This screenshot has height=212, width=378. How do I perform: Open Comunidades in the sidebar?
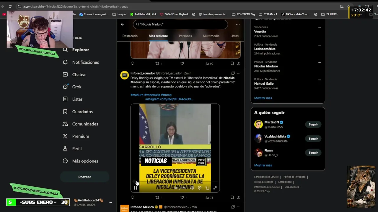click(x=80, y=124)
